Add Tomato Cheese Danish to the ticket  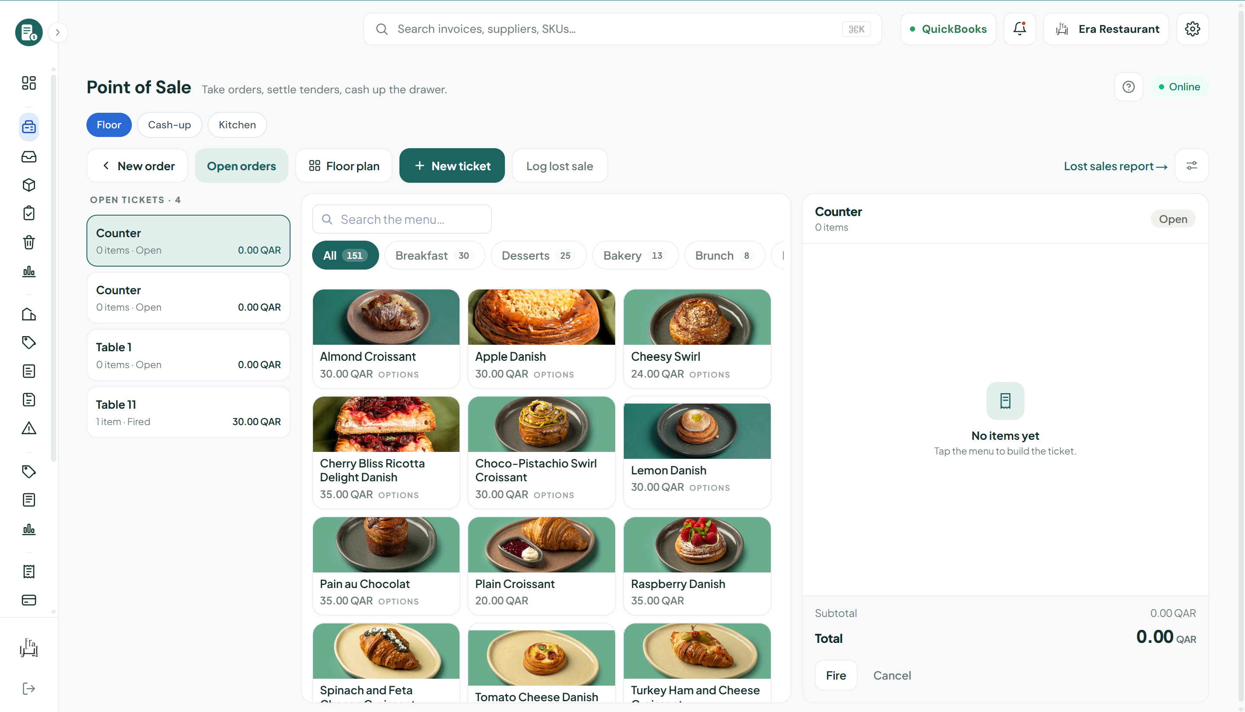(x=542, y=663)
